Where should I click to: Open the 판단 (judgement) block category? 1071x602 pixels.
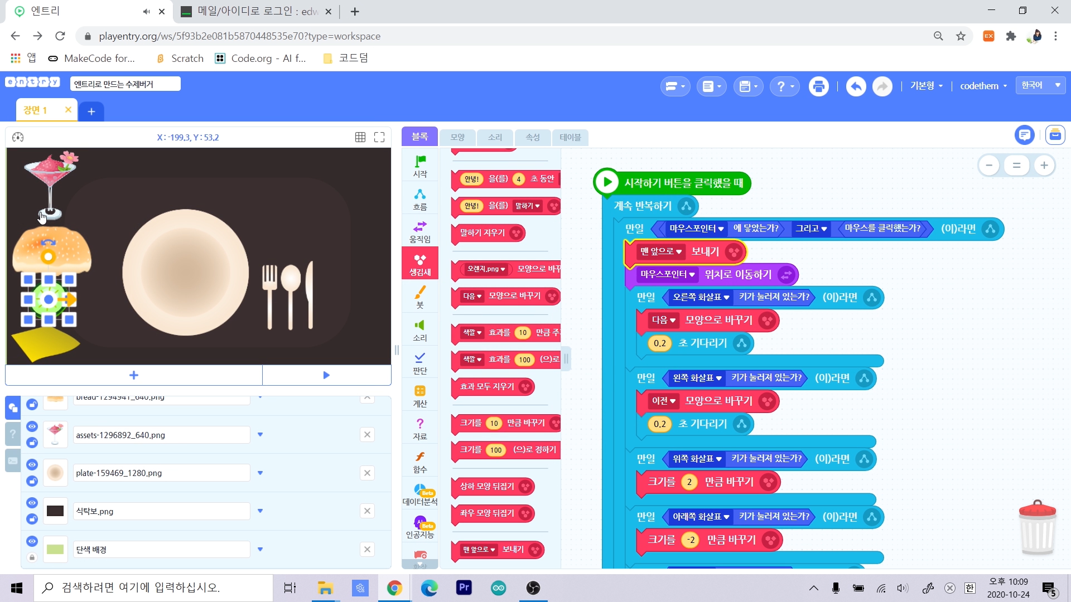point(419,362)
